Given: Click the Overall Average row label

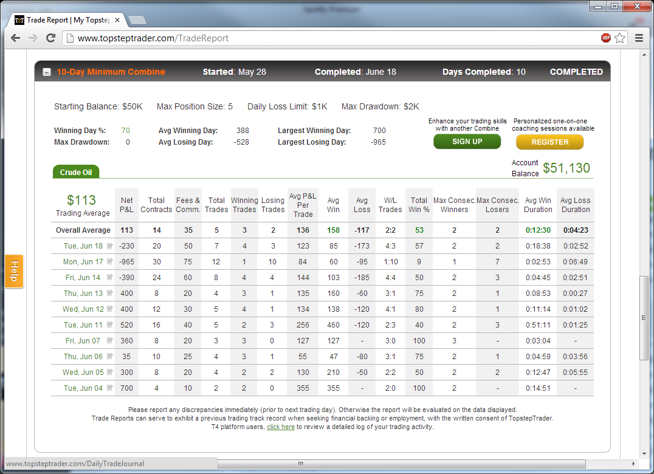Looking at the screenshot, I should point(83,230).
